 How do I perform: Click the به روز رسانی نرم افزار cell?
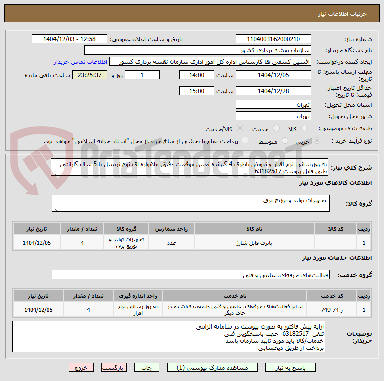click(x=138, y=310)
